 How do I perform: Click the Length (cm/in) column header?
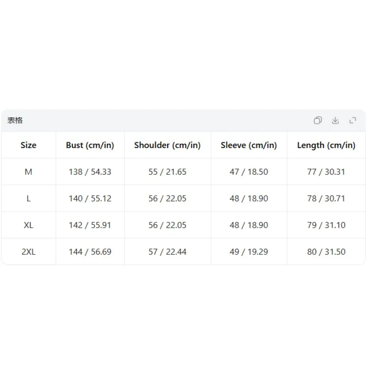pyautogui.click(x=326, y=145)
